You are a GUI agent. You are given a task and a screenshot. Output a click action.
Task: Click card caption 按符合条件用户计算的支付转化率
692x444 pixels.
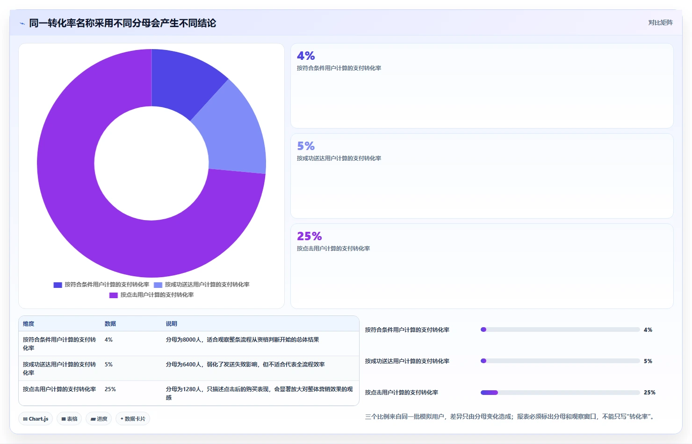click(x=339, y=68)
